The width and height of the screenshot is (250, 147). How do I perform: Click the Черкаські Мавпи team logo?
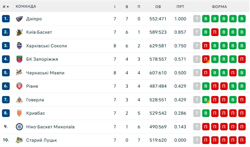click(x=19, y=73)
